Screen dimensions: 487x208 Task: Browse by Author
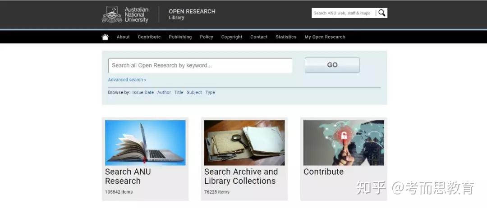(x=164, y=92)
